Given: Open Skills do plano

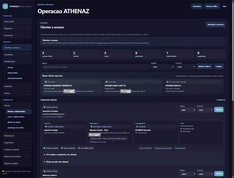Looking at the screenshot, I should coord(14,122).
